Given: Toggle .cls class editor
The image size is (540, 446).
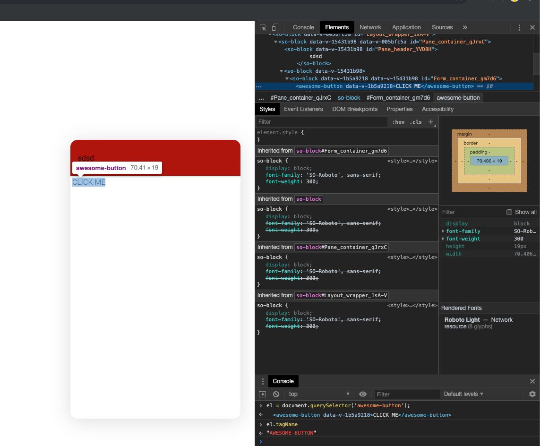Looking at the screenshot, I should point(416,122).
